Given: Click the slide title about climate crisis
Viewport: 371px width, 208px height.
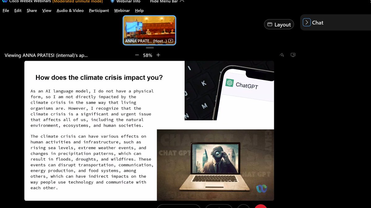Looking at the screenshot, I should 99,78.
